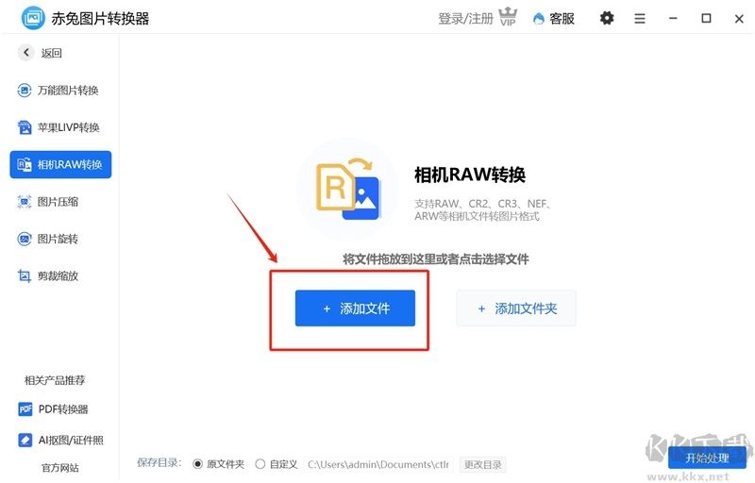Click the 将文件拖放到这里或者点击选择文件 drop text
Screen dimensions: 755x483
coord(436,259)
